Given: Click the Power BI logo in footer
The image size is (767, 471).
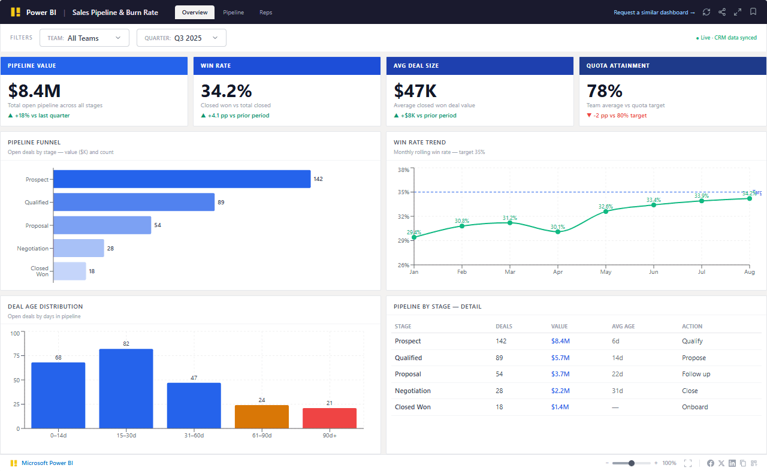Looking at the screenshot, I should click(x=14, y=463).
